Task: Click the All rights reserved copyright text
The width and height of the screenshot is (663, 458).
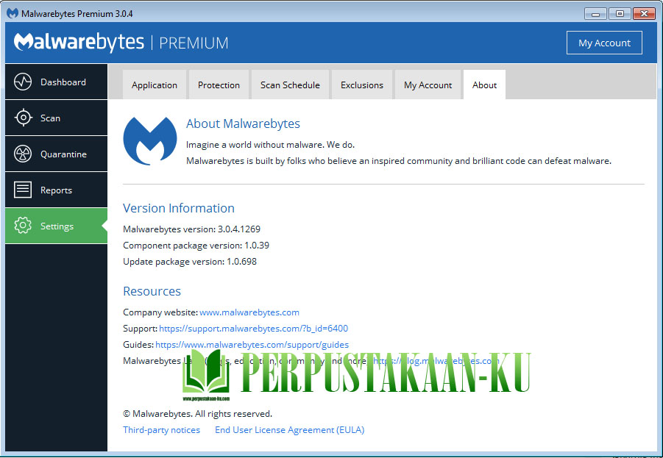Action: pos(197,414)
